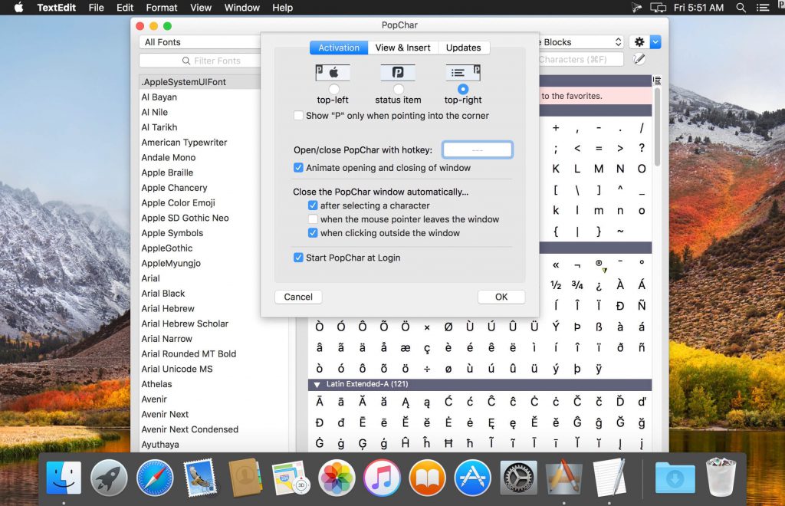Viewport: 785px width, 506px height.
Task: Click the Cancel button
Action: click(x=297, y=297)
